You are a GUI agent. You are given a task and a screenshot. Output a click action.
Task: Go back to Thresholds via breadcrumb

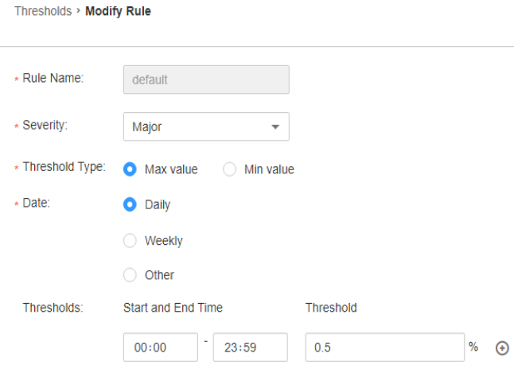43,11
